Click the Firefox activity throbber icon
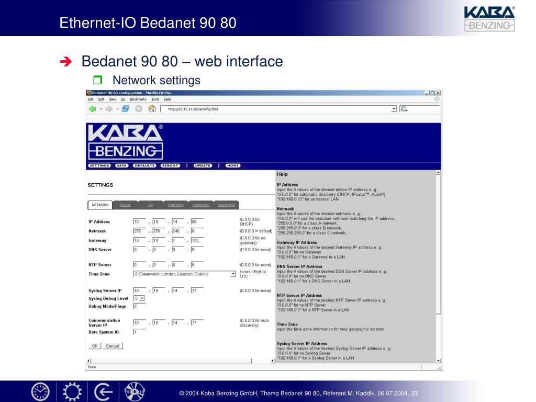The width and height of the screenshot is (536, 402). point(437,99)
